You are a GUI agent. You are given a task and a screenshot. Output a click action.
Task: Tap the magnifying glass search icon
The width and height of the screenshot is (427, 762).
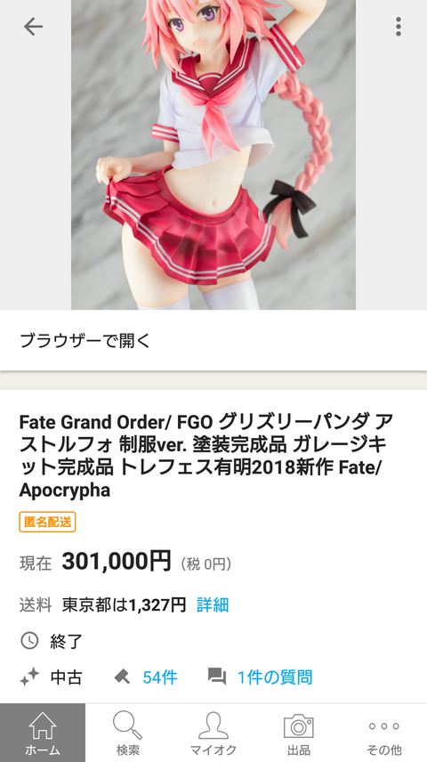128,726
